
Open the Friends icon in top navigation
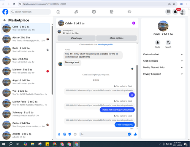[x=76, y=12]
